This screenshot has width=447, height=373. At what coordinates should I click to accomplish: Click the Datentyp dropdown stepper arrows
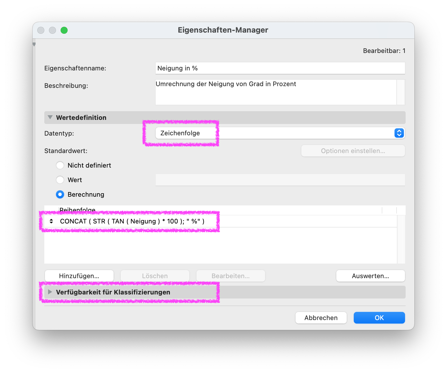pyautogui.click(x=399, y=133)
